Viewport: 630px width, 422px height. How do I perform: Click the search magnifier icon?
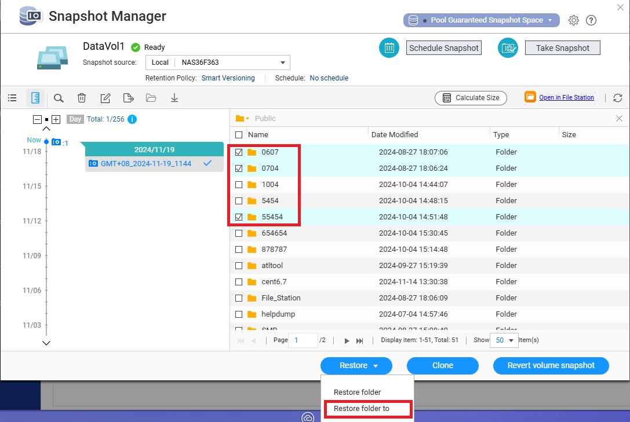click(59, 98)
